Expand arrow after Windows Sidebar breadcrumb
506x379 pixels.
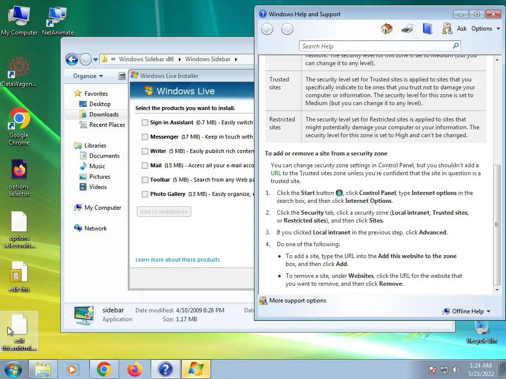click(236, 59)
